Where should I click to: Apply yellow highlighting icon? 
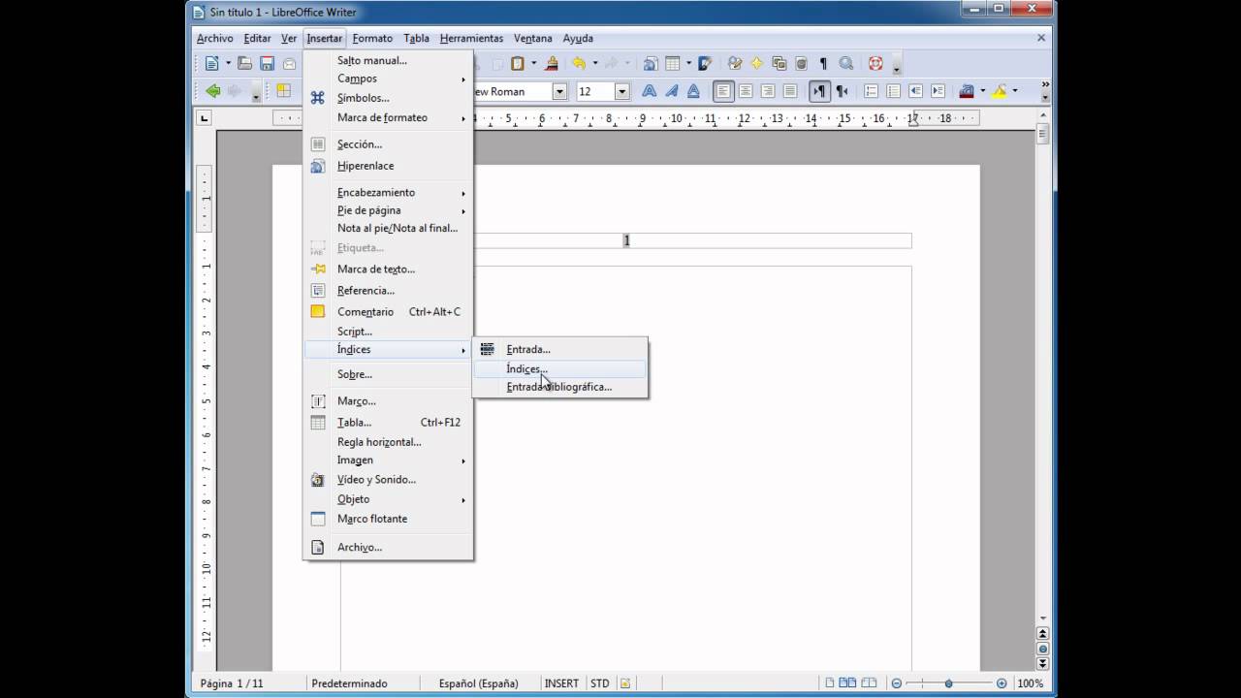[x=999, y=91]
